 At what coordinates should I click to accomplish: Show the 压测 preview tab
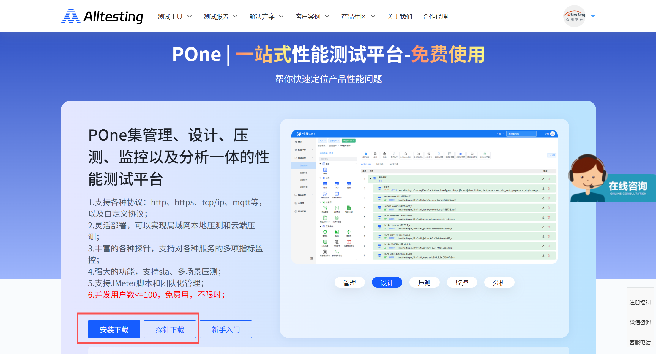[x=424, y=283]
